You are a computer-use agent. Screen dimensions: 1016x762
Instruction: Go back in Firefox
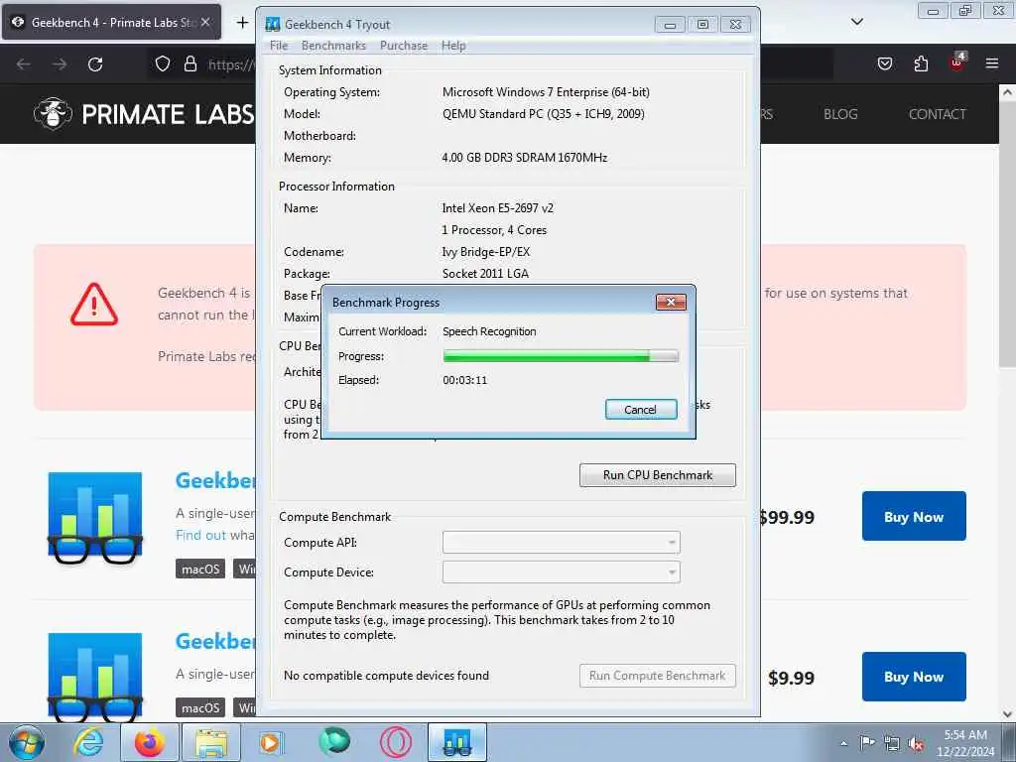(x=24, y=64)
